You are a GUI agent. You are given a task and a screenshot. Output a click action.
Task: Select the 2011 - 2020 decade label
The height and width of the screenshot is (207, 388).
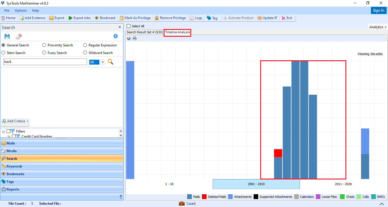(343, 184)
